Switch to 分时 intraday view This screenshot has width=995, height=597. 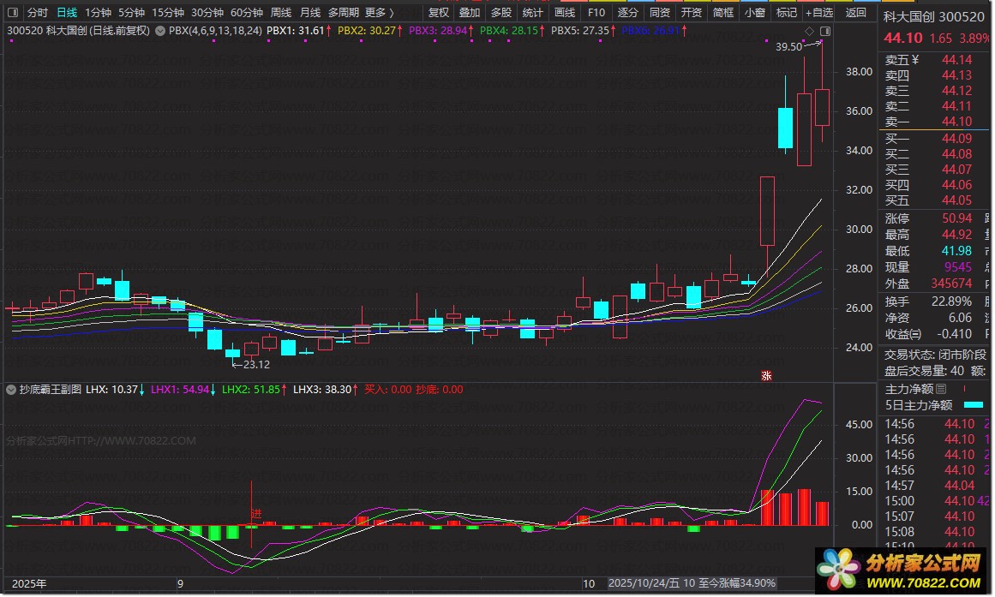tap(38, 12)
